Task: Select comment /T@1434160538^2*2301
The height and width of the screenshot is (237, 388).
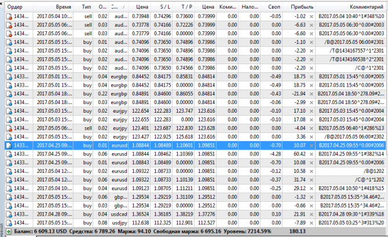Action: [357, 60]
